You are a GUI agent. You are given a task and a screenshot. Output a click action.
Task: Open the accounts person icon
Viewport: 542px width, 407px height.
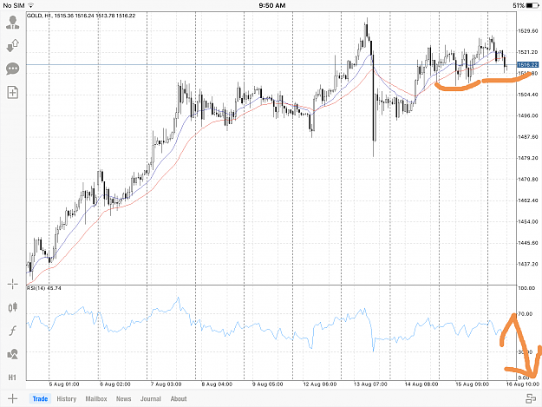tap(13, 23)
